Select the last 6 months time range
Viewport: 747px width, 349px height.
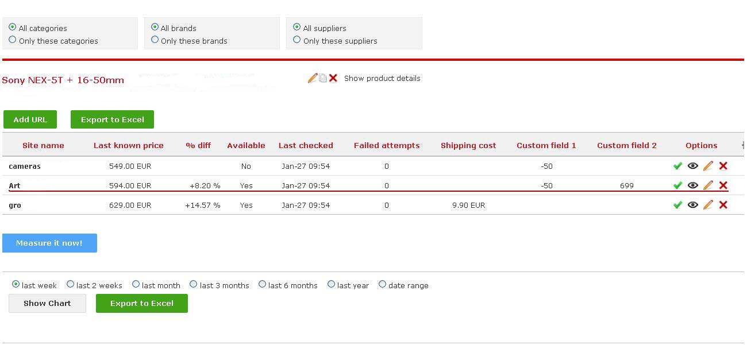click(x=263, y=284)
